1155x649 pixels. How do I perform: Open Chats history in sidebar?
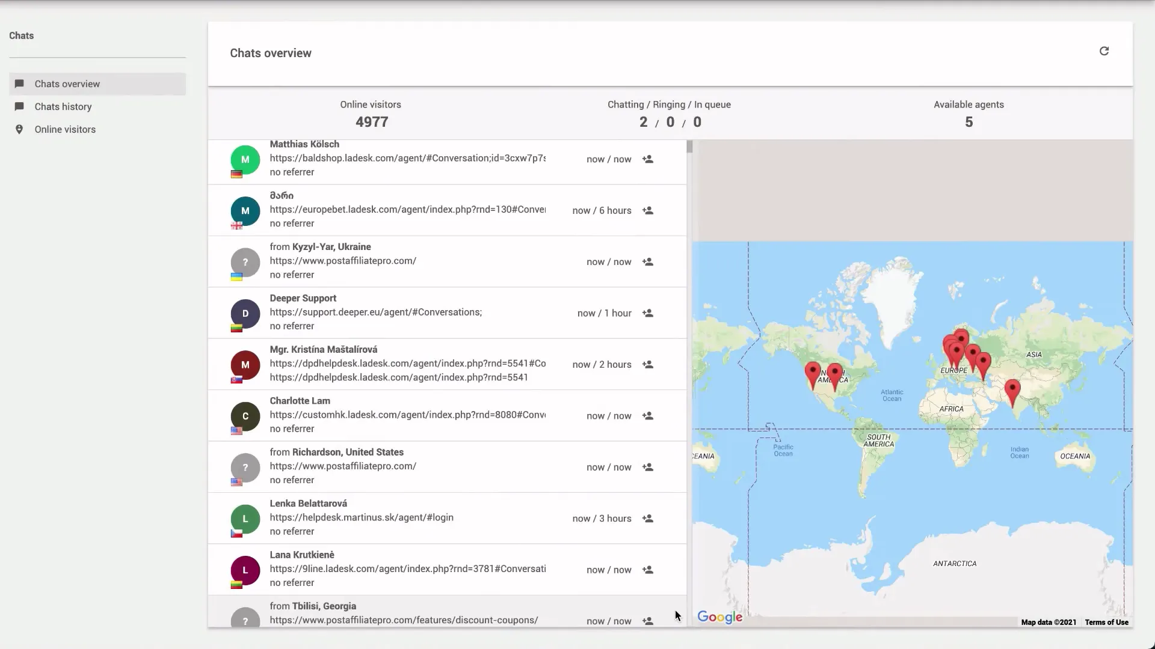coord(97,107)
